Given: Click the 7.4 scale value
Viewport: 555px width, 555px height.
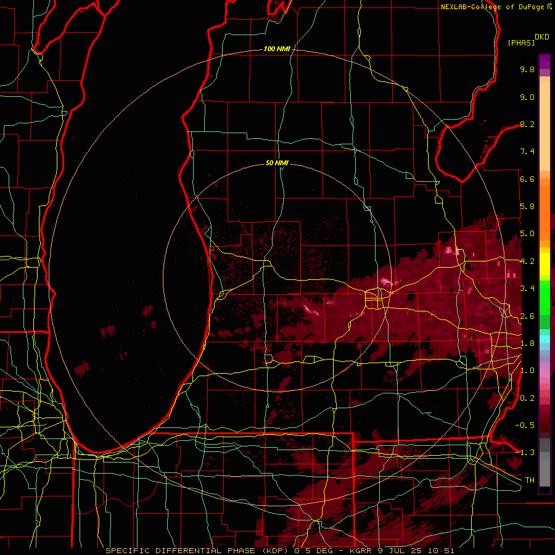Looking at the screenshot, I should click(x=527, y=152).
